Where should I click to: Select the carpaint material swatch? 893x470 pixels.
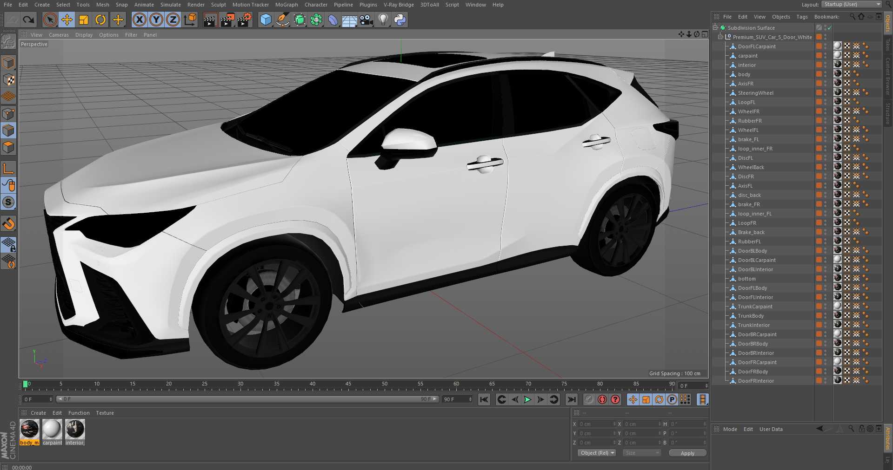coord(52,429)
